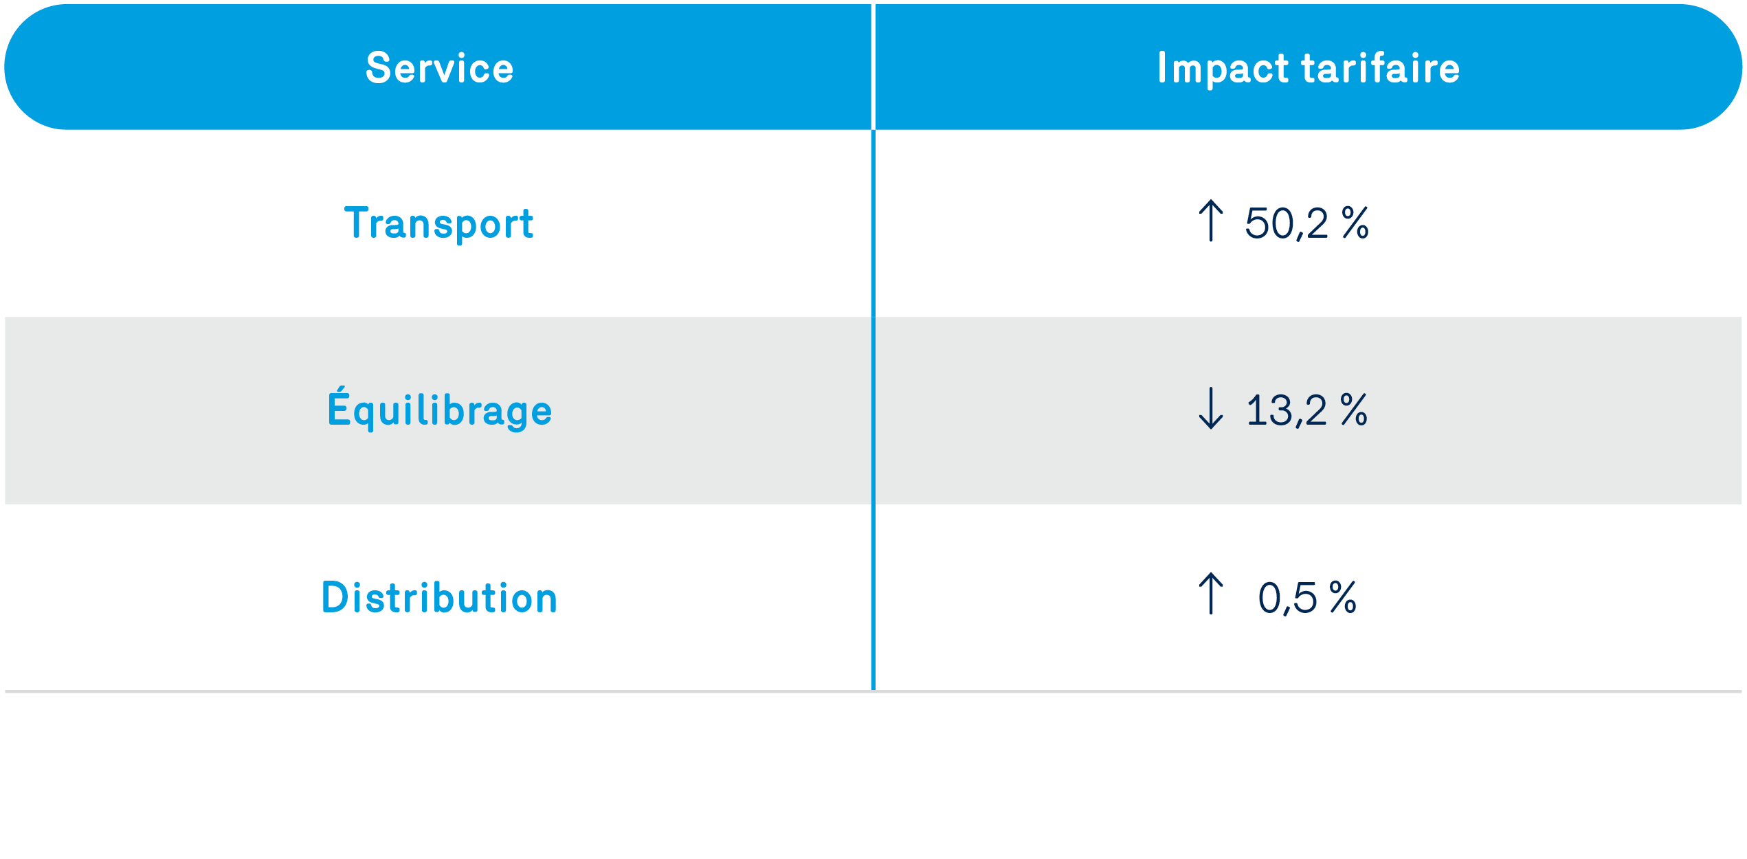Click the percent sign after 13,2
The height and width of the screenshot is (859, 1747).
point(1354,410)
